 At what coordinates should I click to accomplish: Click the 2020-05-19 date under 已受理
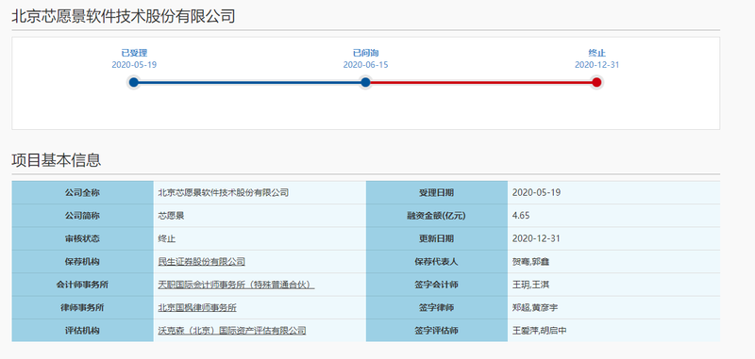pyautogui.click(x=134, y=65)
